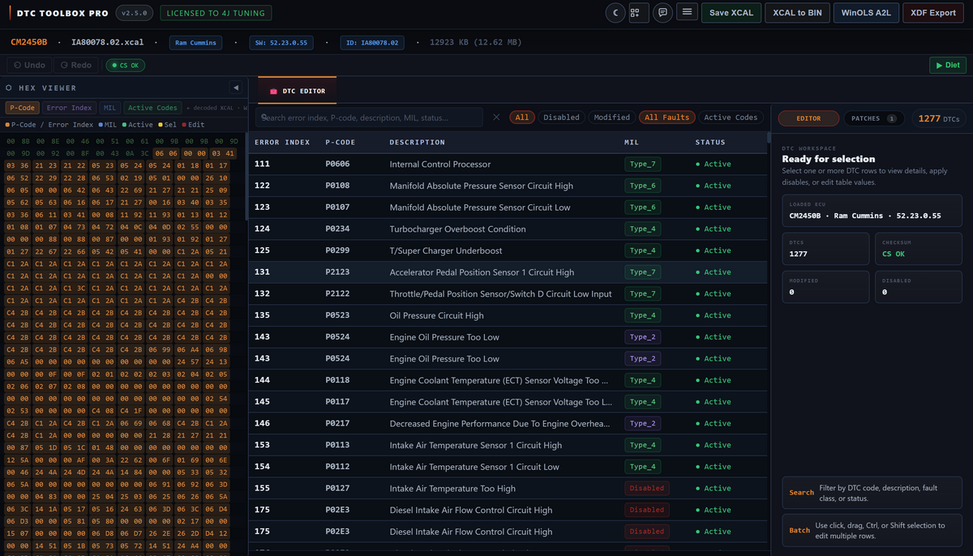Focus the DTC search input field
The image size is (973, 556).
pyautogui.click(x=369, y=118)
